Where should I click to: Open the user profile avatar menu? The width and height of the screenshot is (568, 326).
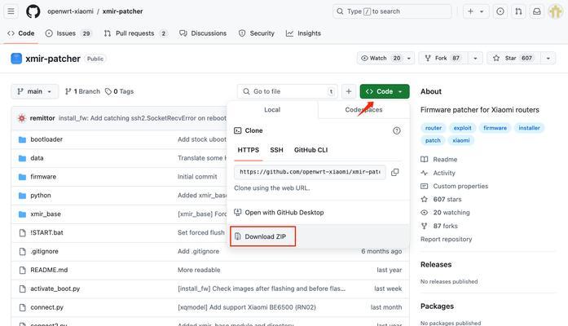(555, 11)
